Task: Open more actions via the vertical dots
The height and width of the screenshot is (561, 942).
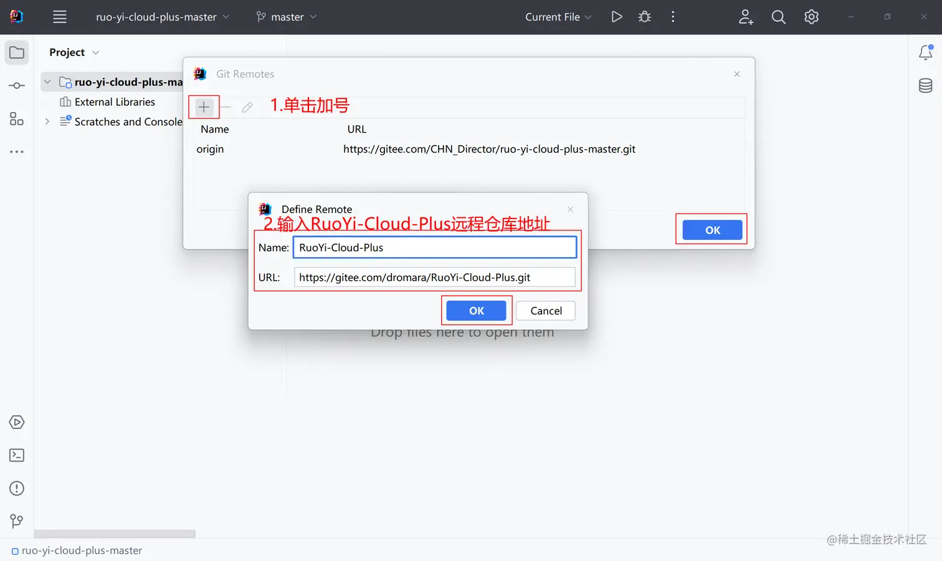Action: (673, 17)
